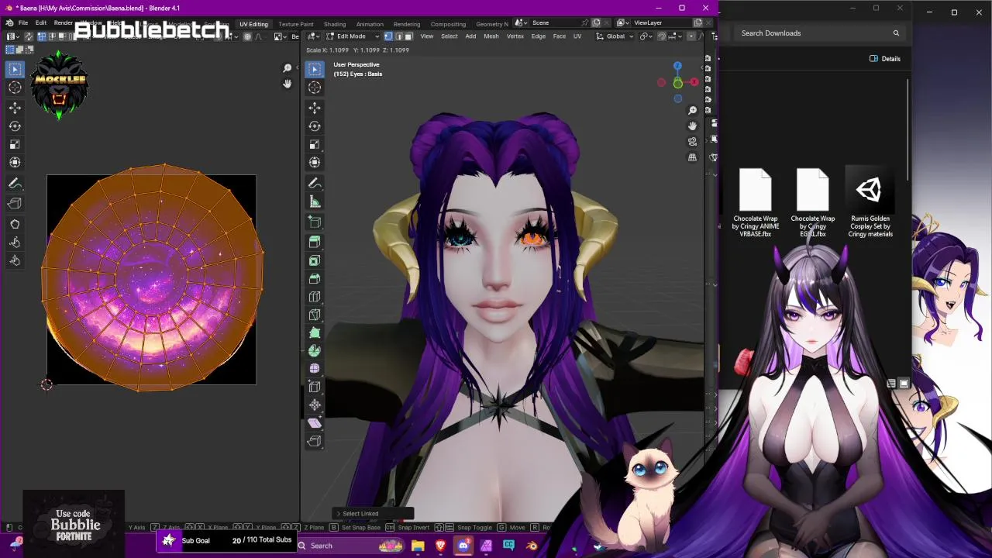Click the zoom magnifier icon in the 3D viewport
992x558 pixels.
click(x=692, y=110)
